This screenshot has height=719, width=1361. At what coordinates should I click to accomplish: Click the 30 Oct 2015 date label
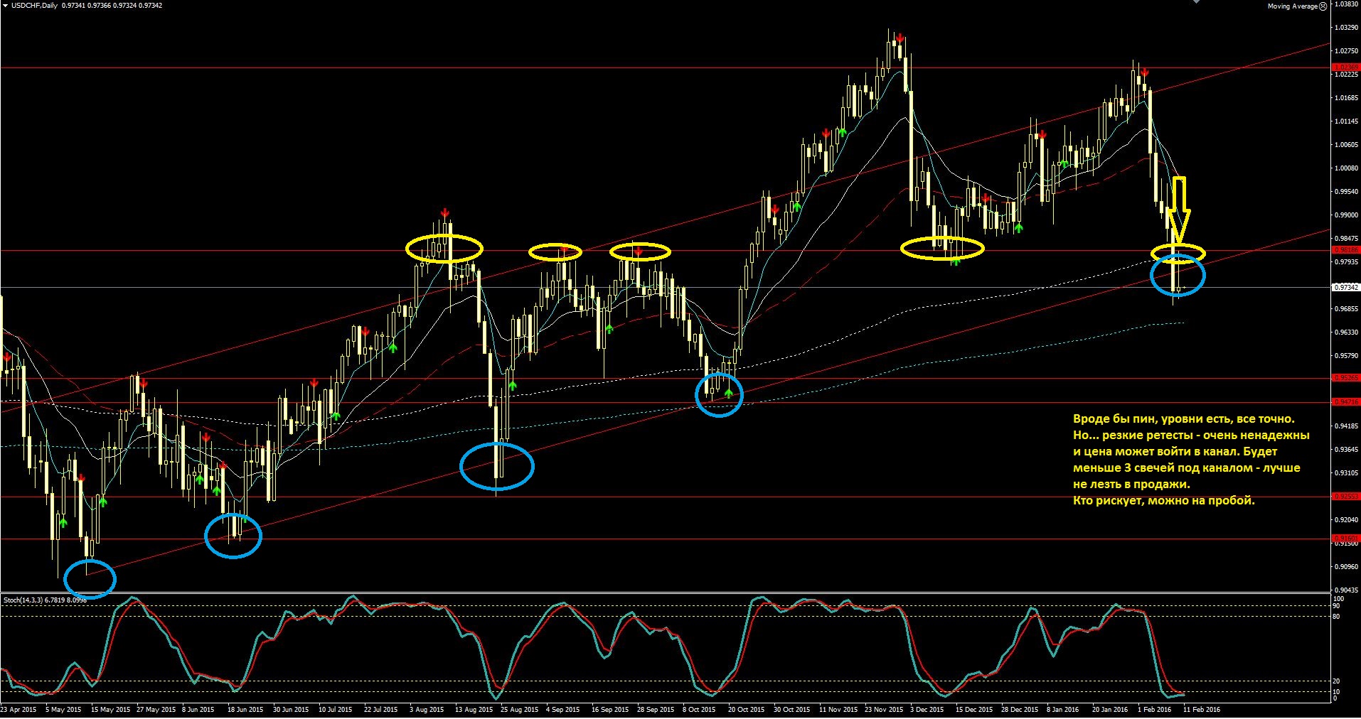click(x=792, y=710)
